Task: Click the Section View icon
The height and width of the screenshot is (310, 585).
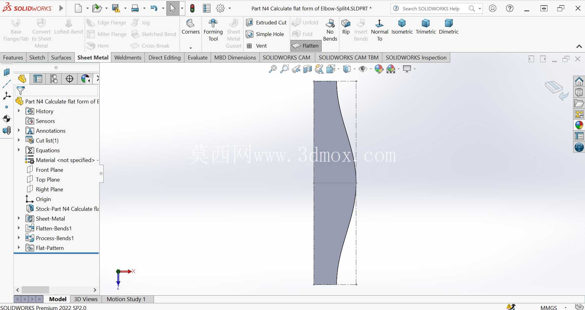Action: pyautogui.click(x=308, y=69)
